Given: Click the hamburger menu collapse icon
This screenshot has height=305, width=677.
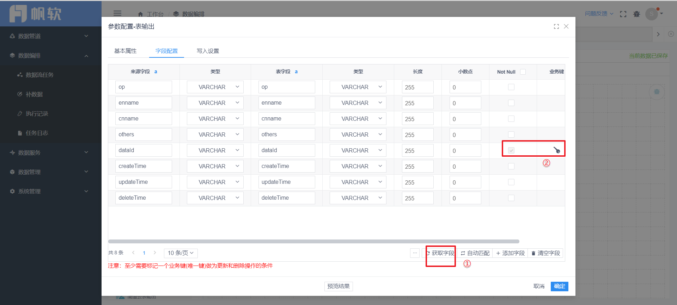Looking at the screenshot, I should (x=117, y=13).
